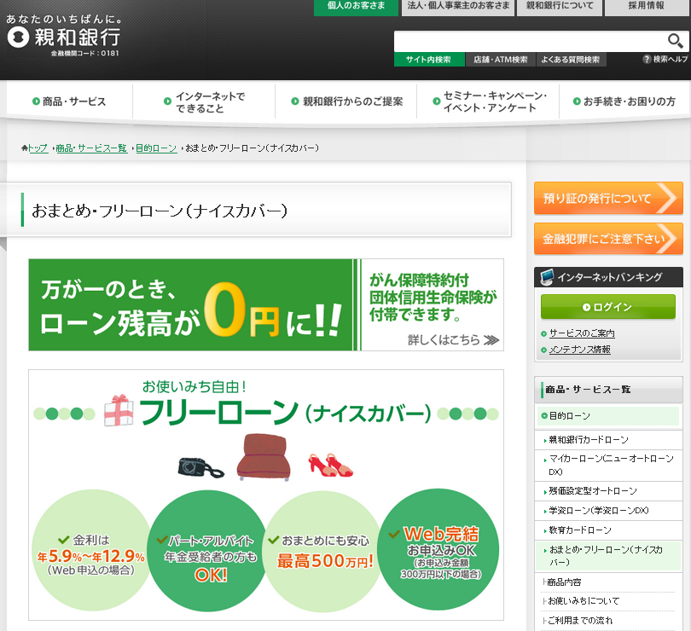Jump to ご利用までの流れ sidebar sub-item
The width and height of the screenshot is (691, 631).
click(579, 621)
